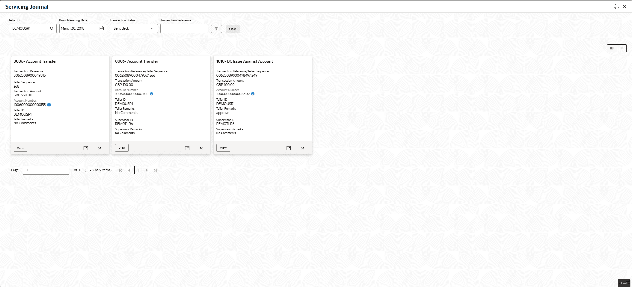The height and width of the screenshot is (296, 632).
Task: Focus the Page number input field
Action: pos(46,170)
